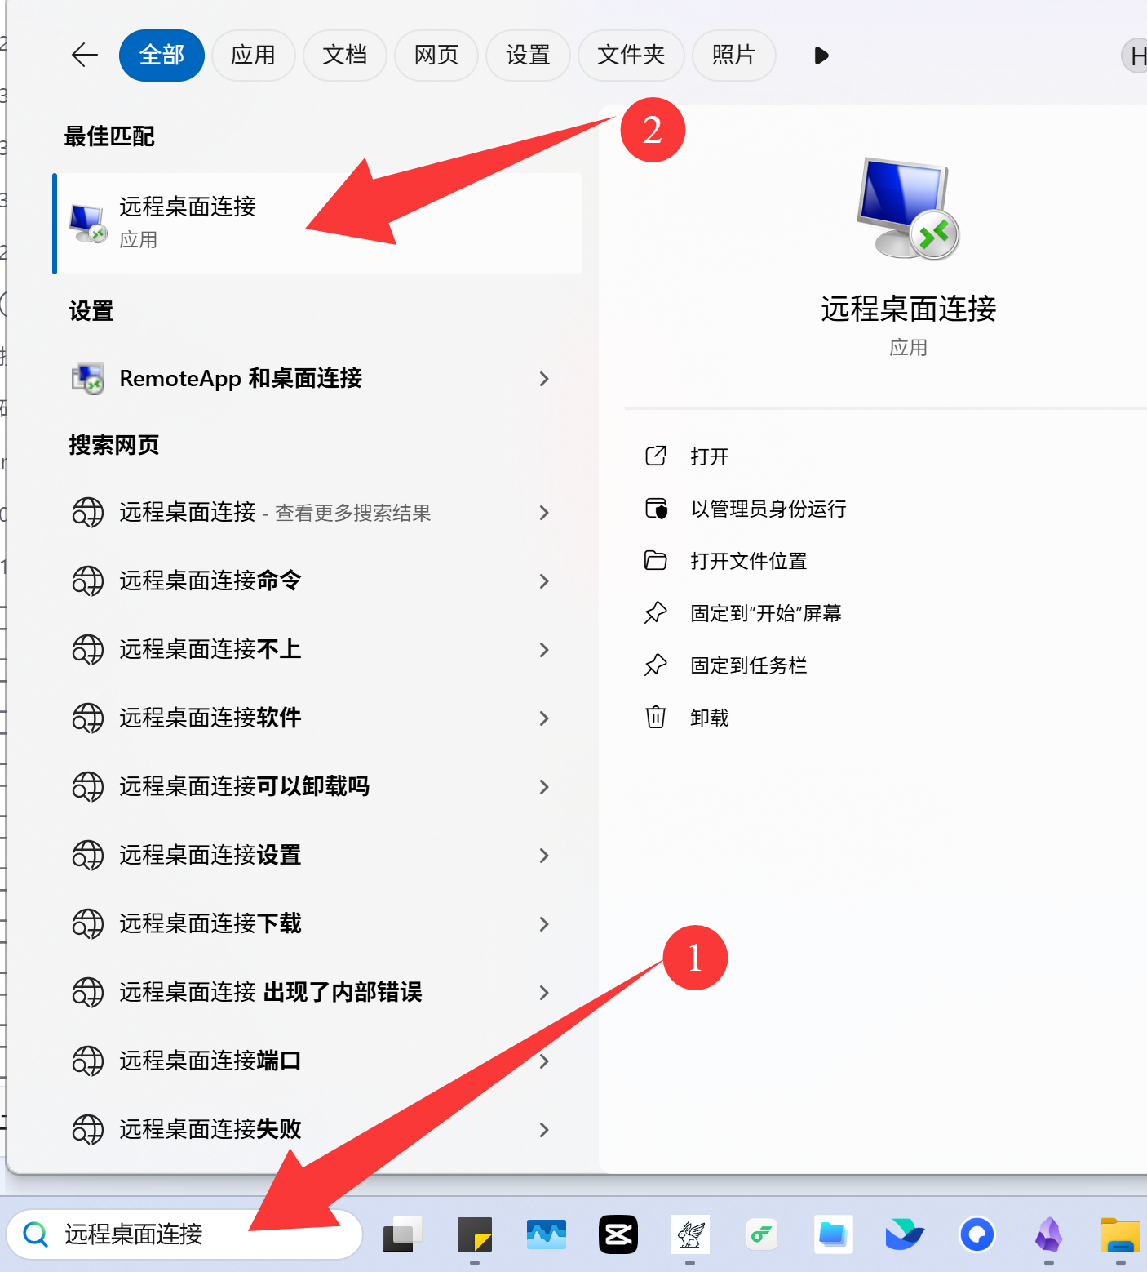Select the 设置 filter tab
This screenshot has width=1147, height=1272.
click(x=528, y=56)
